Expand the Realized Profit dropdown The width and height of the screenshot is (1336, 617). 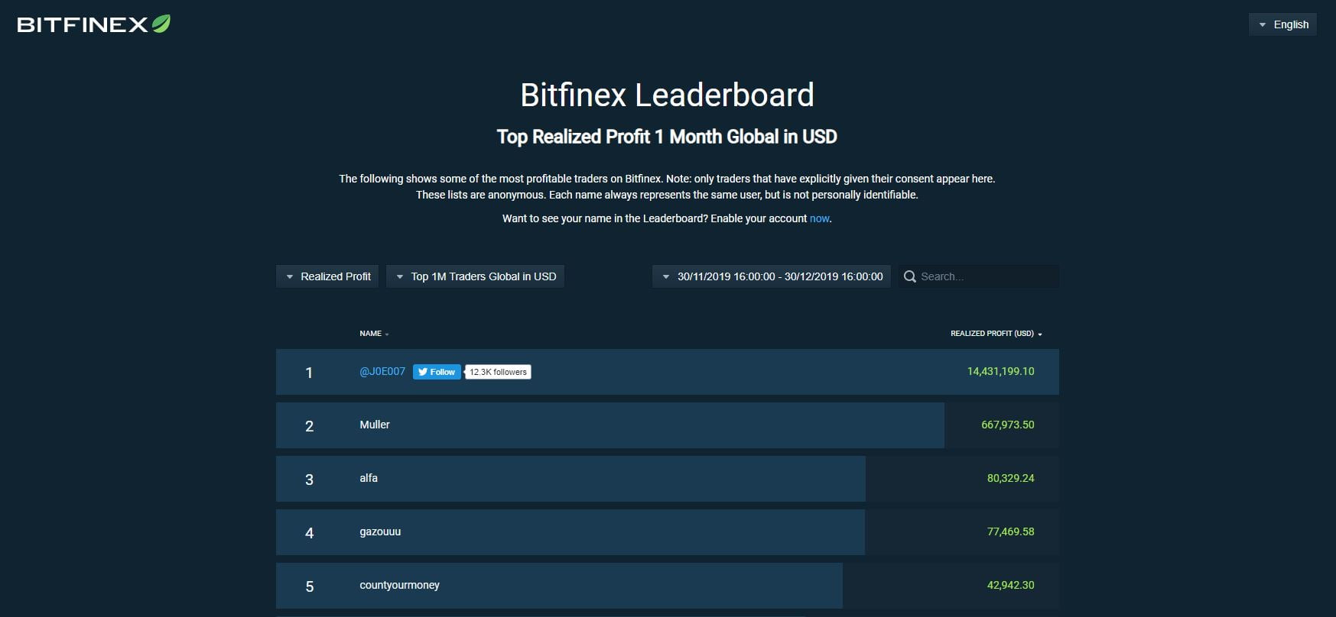pos(327,276)
